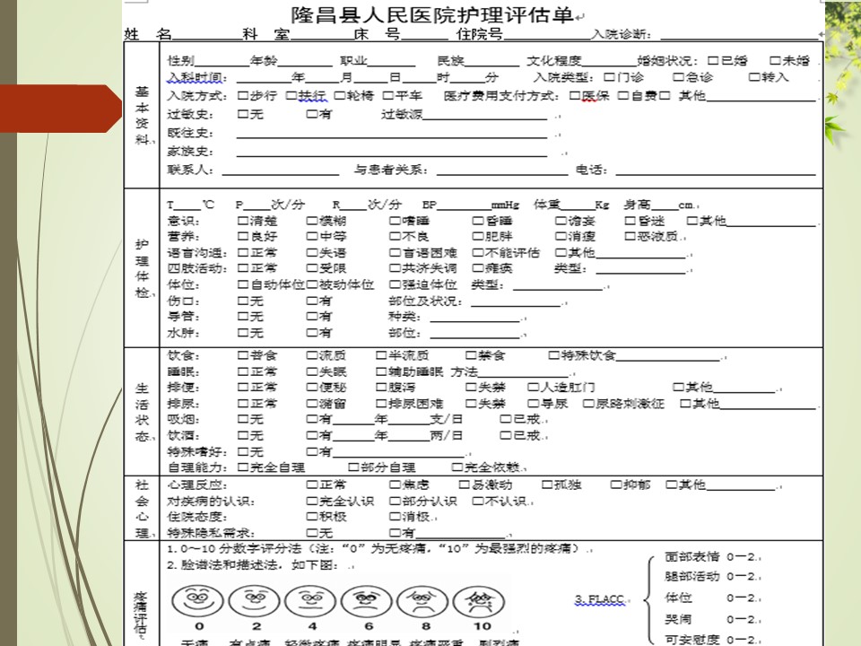The width and height of the screenshot is (861, 646).
Task: Select the 自动体位 checkbox
Action: pos(243,284)
